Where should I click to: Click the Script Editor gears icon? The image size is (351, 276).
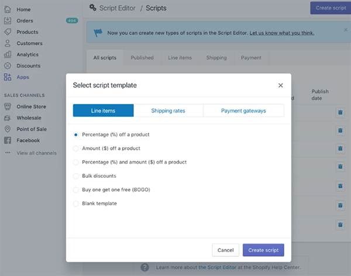pyautogui.click(x=92, y=8)
